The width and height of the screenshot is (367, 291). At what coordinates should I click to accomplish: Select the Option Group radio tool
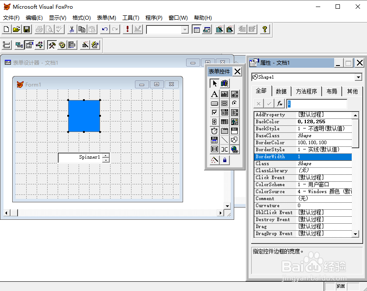[234, 103]
